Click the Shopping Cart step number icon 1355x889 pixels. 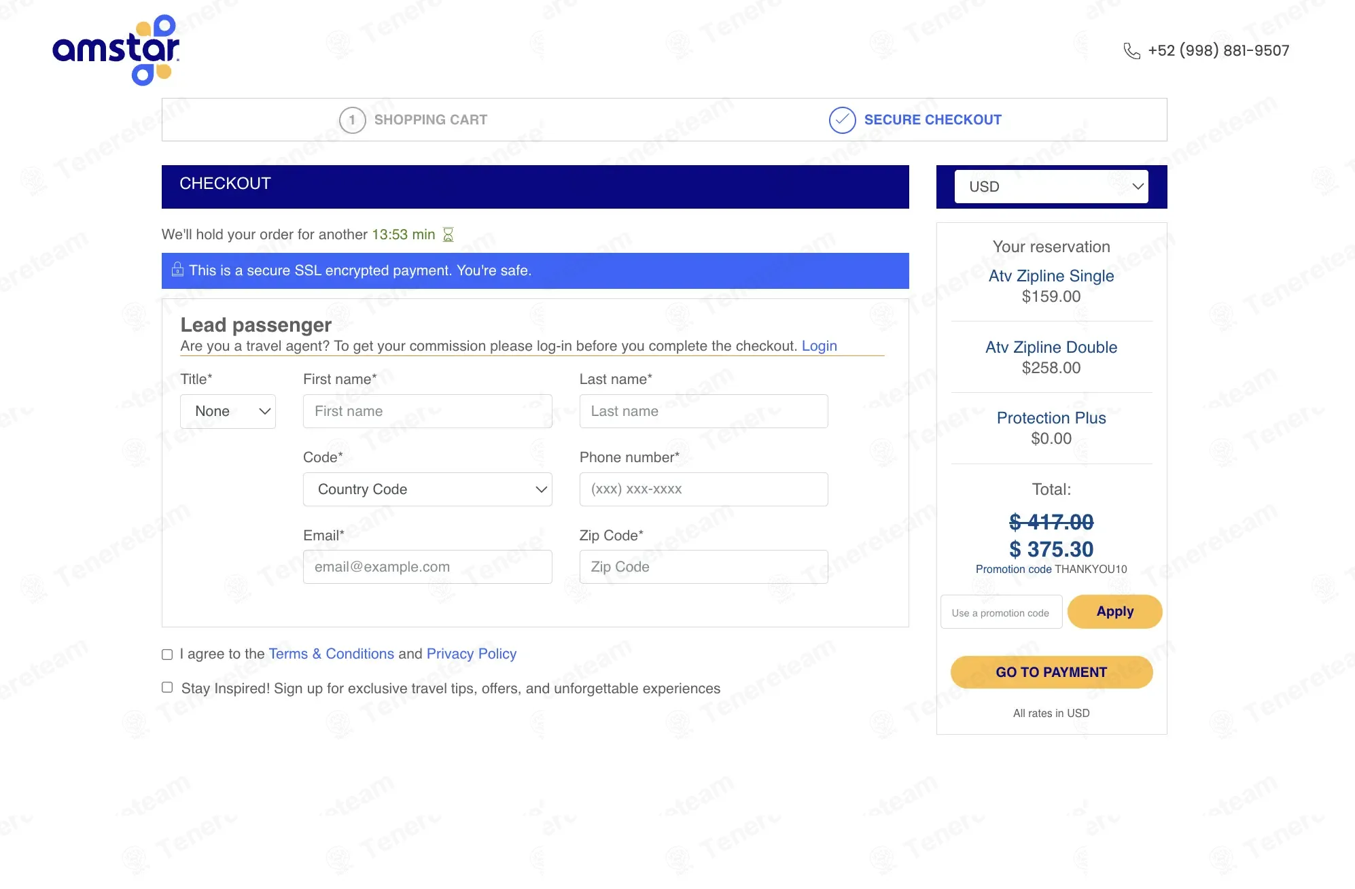pos(352,120)
